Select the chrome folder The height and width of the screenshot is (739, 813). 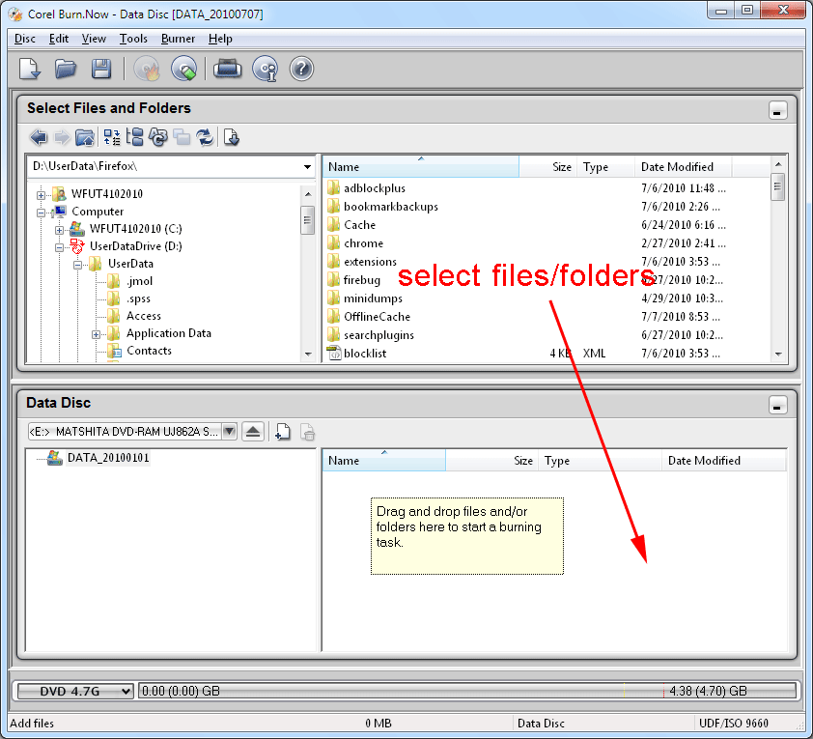[363, 243]
